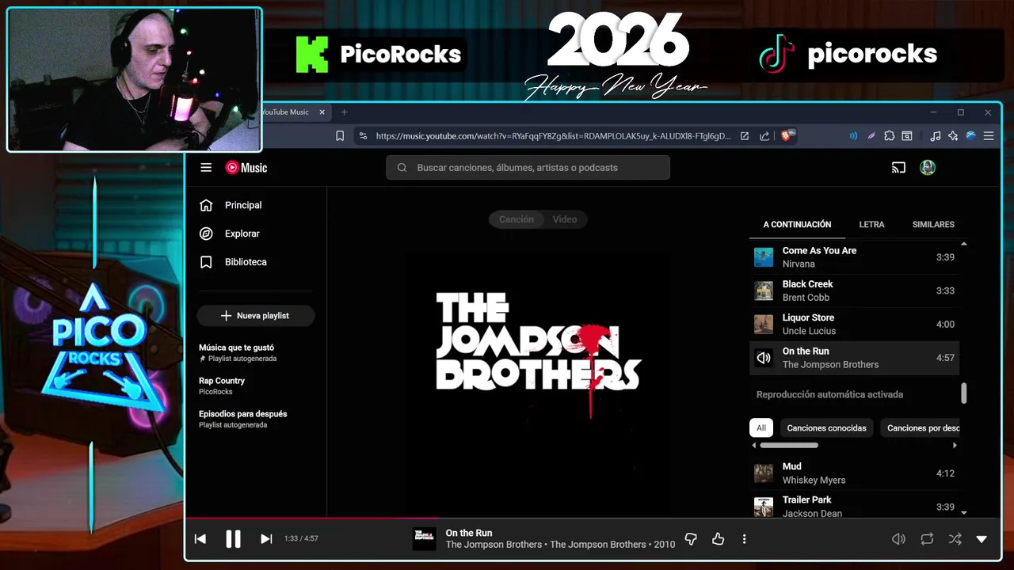The height and width of the screenshot is (570, 1014).
Task: Click the music.youtube.com URL field
Action: [553, 136]
